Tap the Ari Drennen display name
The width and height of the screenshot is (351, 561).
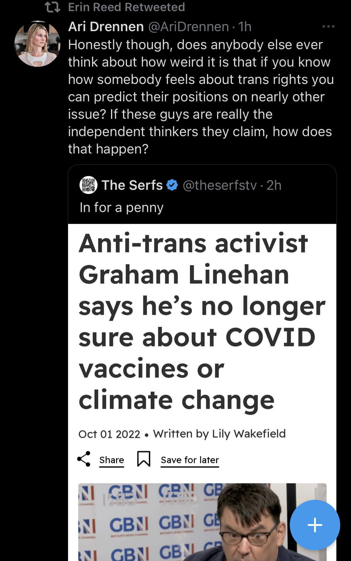click(106, 27)
